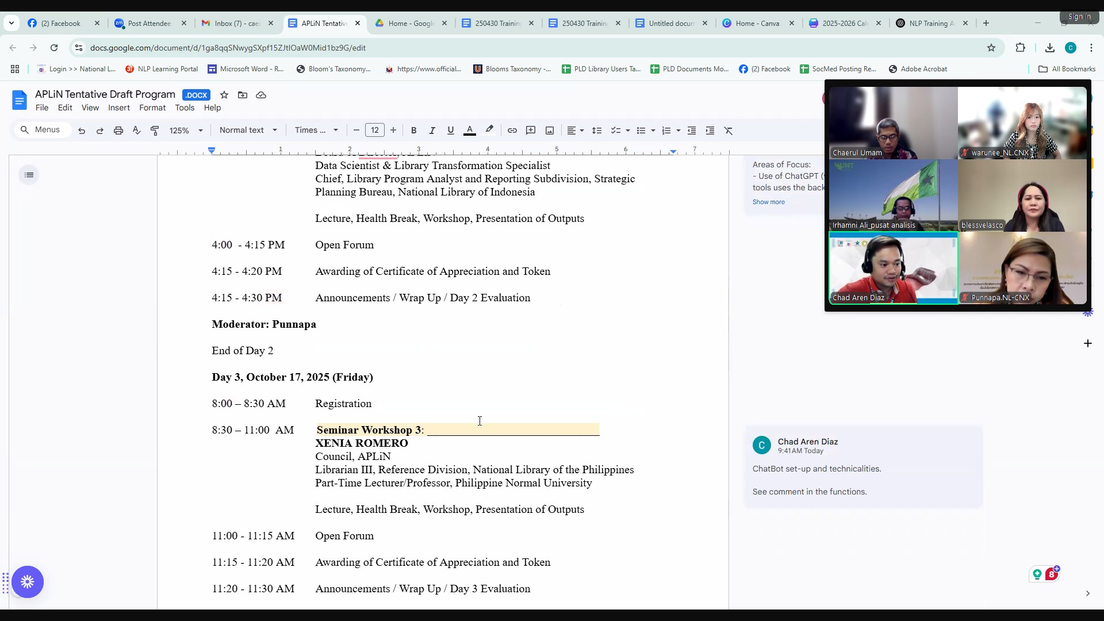Toggle italic formatting
The height and width of the screenshot is (621, 1104).
(x=432, y=131)
